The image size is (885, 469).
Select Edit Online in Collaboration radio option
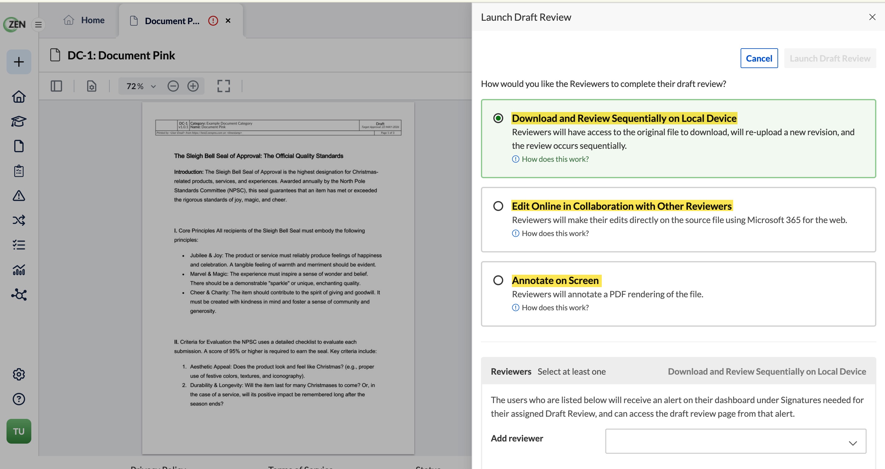point(498,206)
